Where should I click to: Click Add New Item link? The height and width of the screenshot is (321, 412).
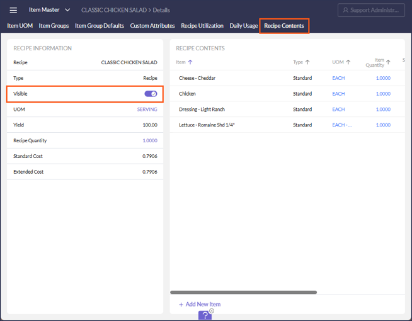(x=200, y=304)
